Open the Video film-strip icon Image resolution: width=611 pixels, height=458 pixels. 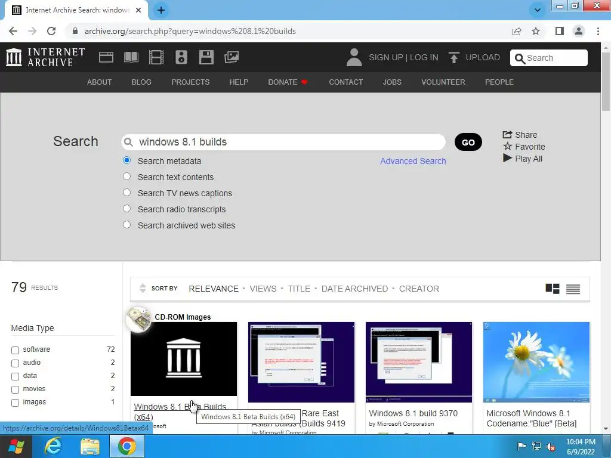(156, 57)
